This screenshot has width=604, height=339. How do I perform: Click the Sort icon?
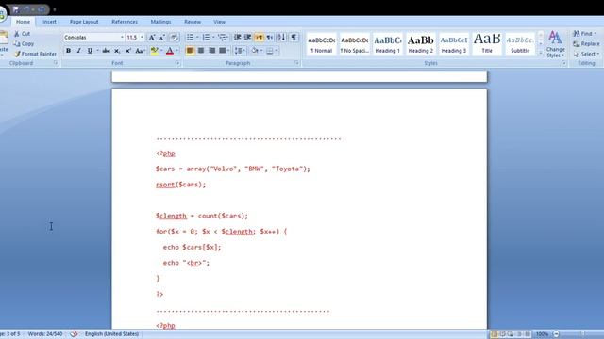[281, 38]
